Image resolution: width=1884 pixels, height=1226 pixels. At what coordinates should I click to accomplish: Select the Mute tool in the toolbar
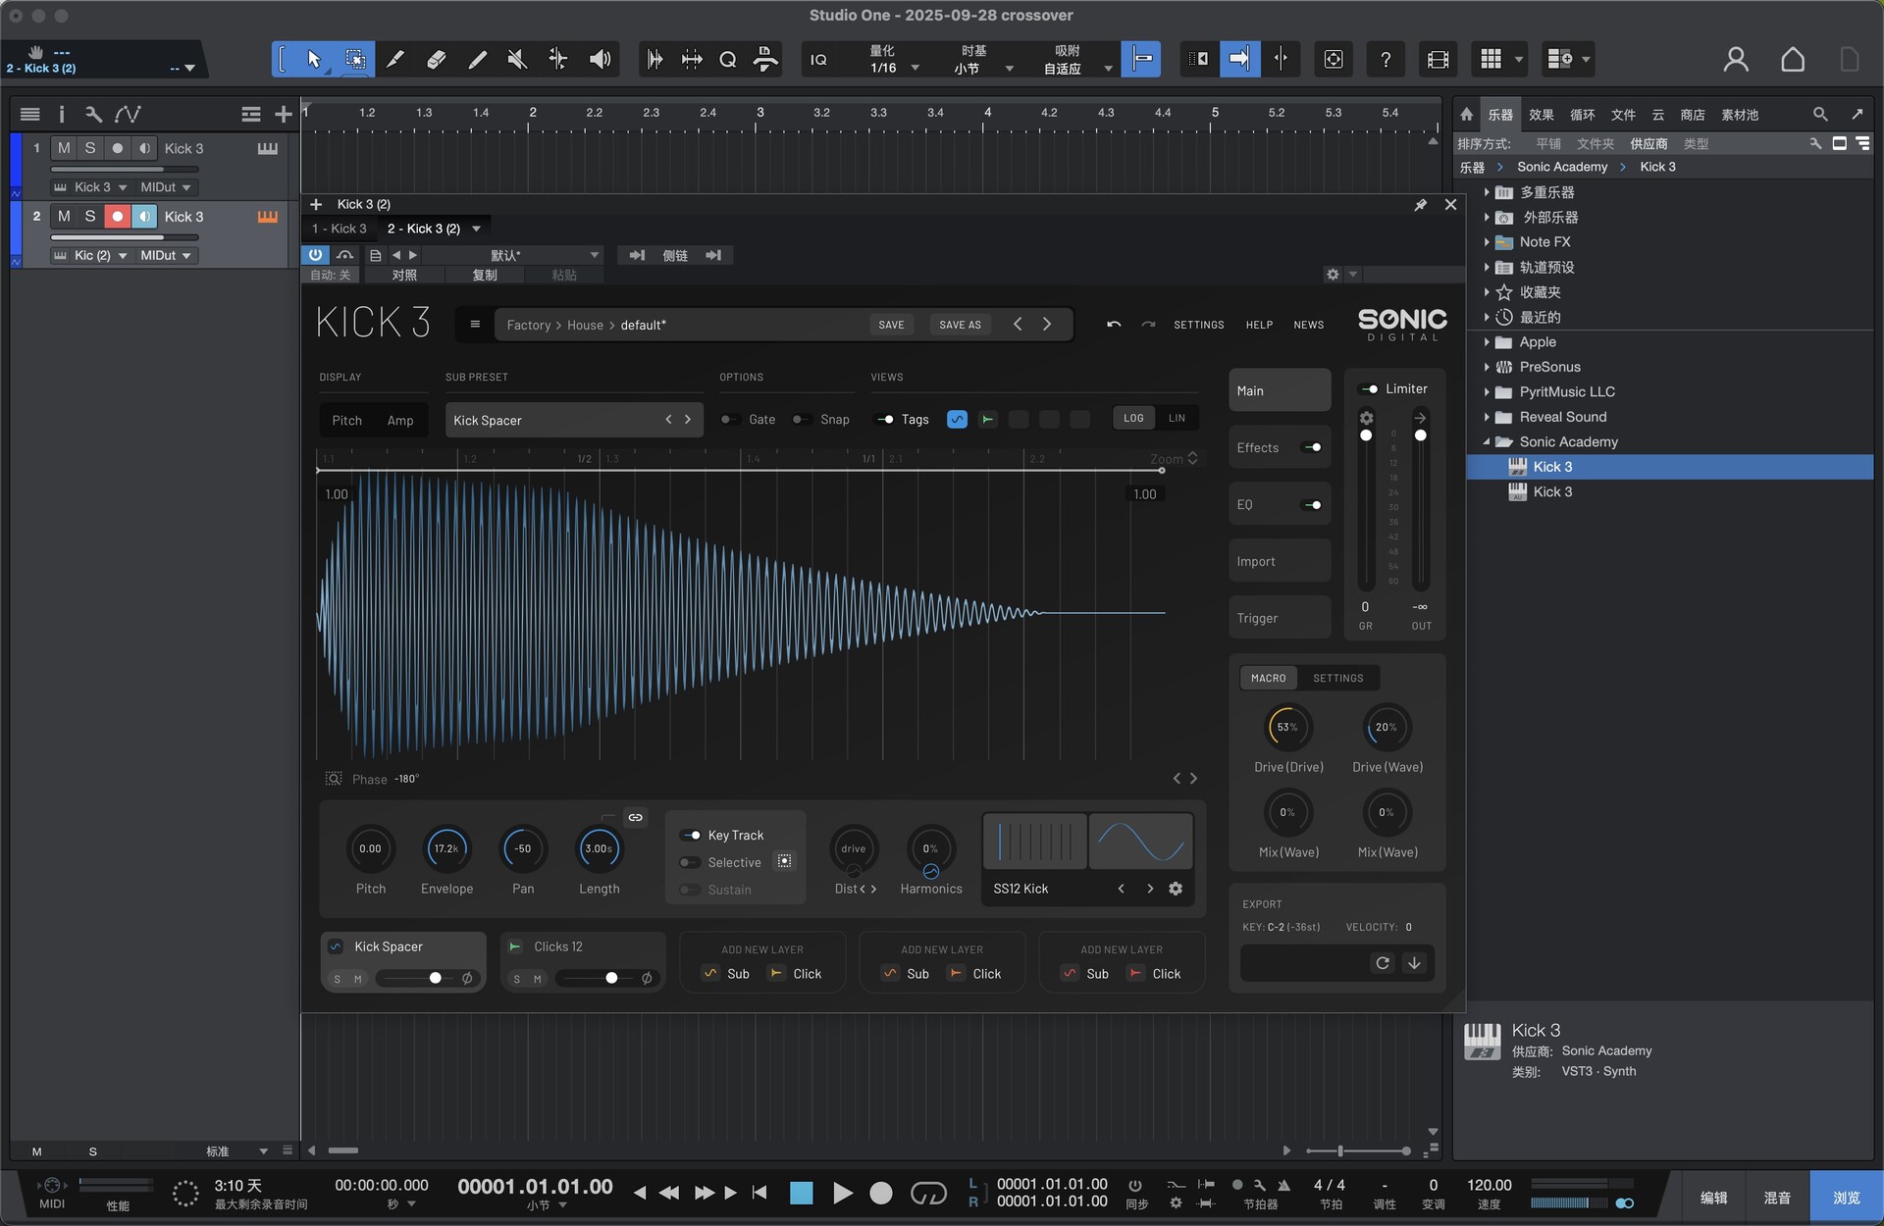coord(516,59)
